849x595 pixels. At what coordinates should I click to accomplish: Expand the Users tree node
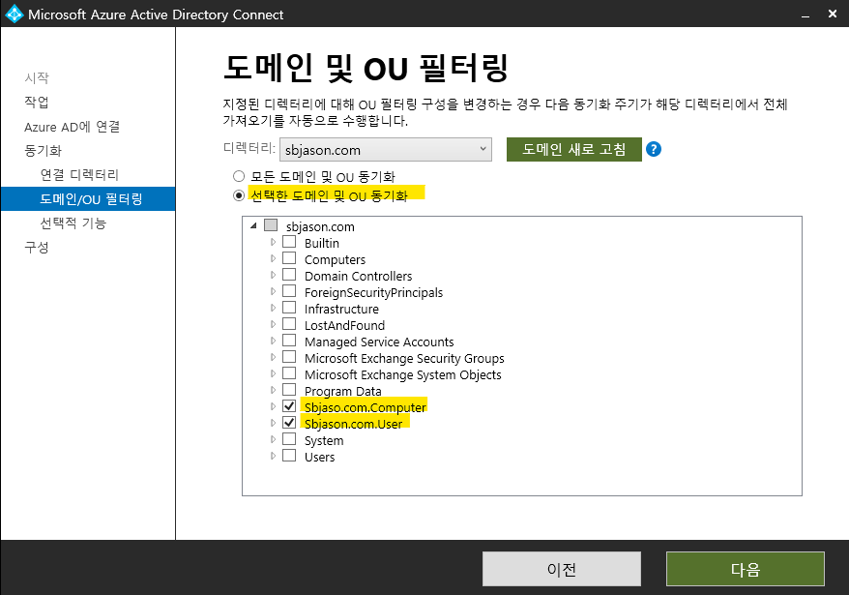(273, 456)
